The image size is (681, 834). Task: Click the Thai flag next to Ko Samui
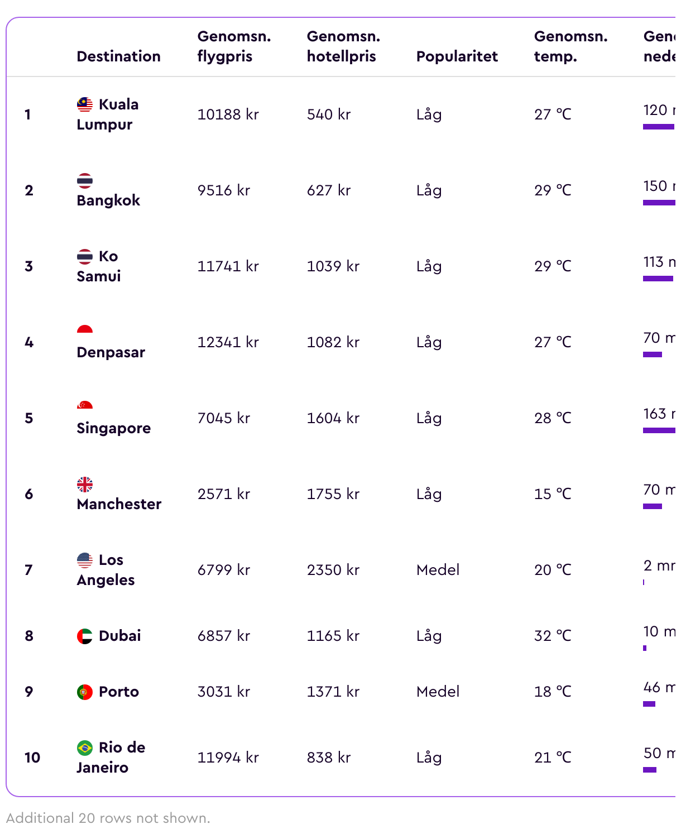[85, 256]
